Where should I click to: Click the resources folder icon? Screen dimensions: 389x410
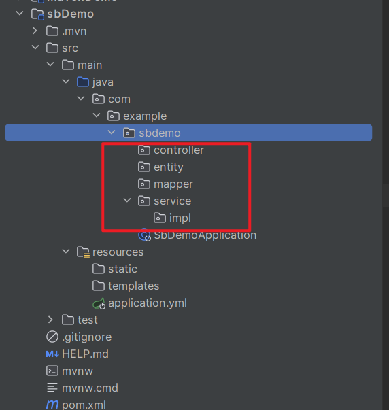click(x=84, y=252)
